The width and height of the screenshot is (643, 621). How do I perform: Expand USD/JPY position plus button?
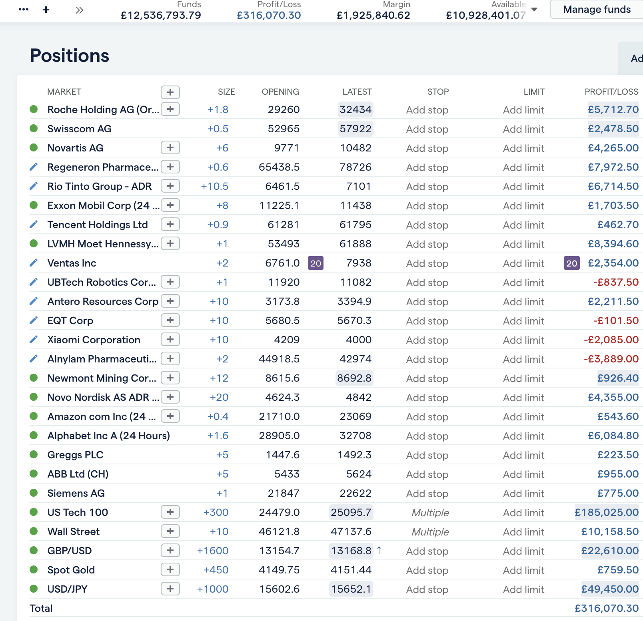[x=170, y=589]
